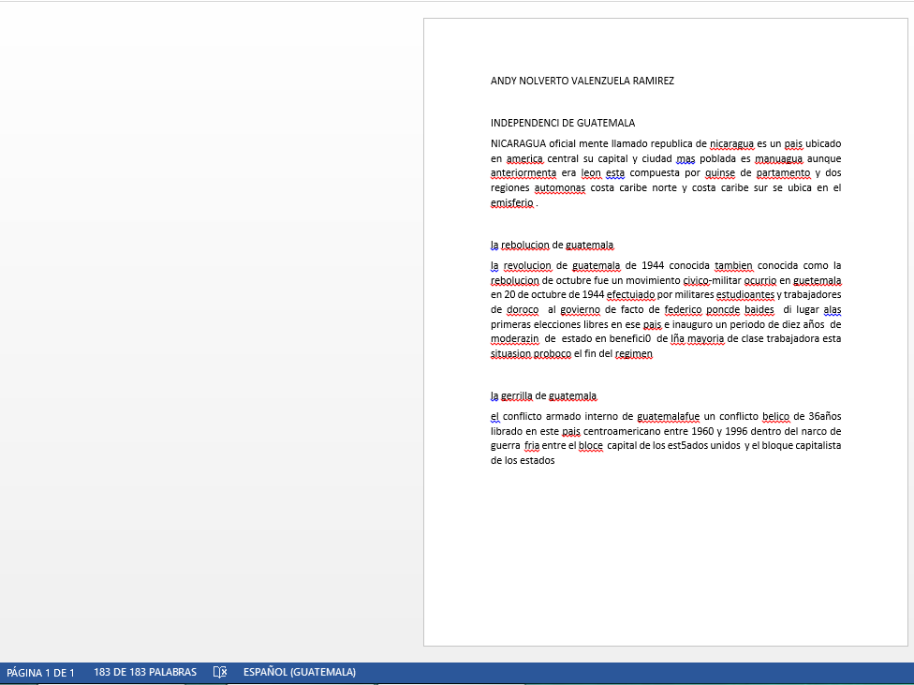This screenshot has width=914, height=685.
Task: Click the misspelled word 'anteriormenta'
Action: pos(523,173)
